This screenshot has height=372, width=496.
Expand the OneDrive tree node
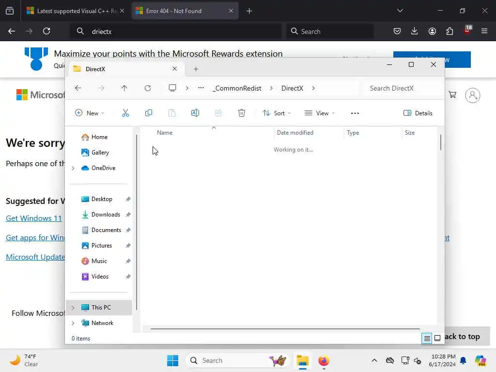[73, 168]
